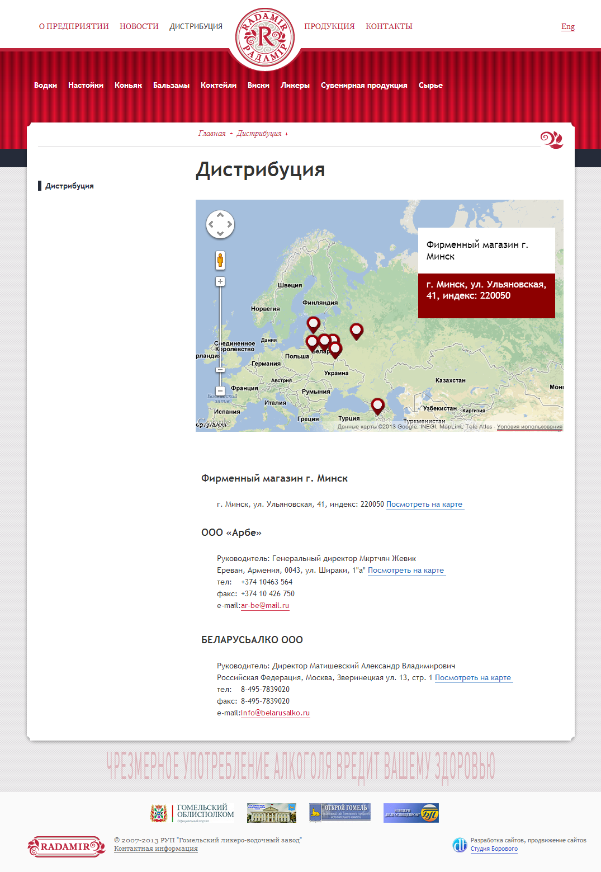Click the blue studio icon beside Студия Борового
The height and width of the screenshot is (872, 601).
click(460, 845)
